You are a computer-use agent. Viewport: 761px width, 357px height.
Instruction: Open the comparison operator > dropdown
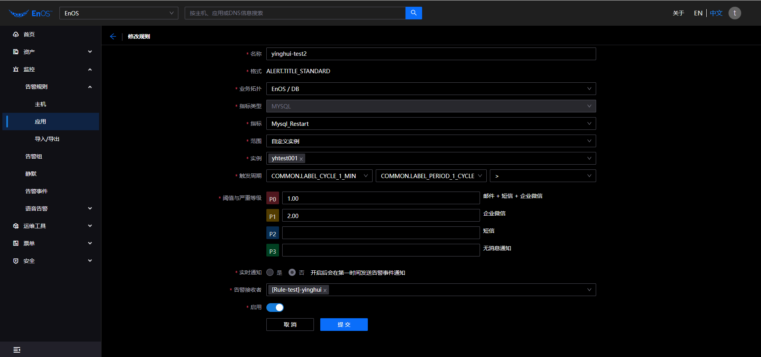(543, 176)
